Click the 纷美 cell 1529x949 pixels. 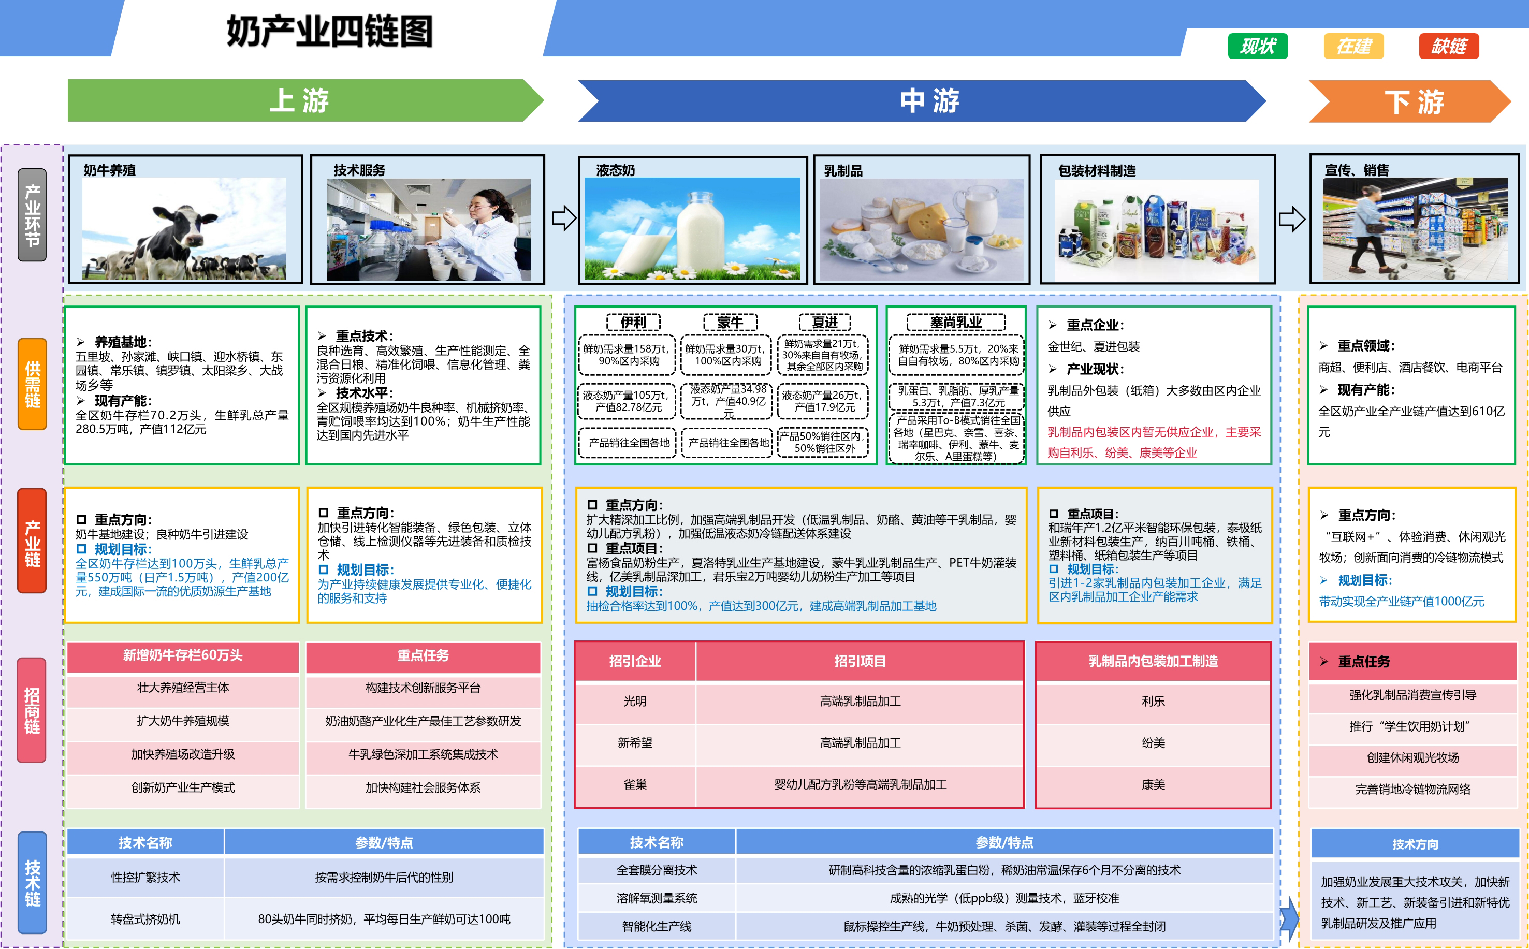point(1153,744)
